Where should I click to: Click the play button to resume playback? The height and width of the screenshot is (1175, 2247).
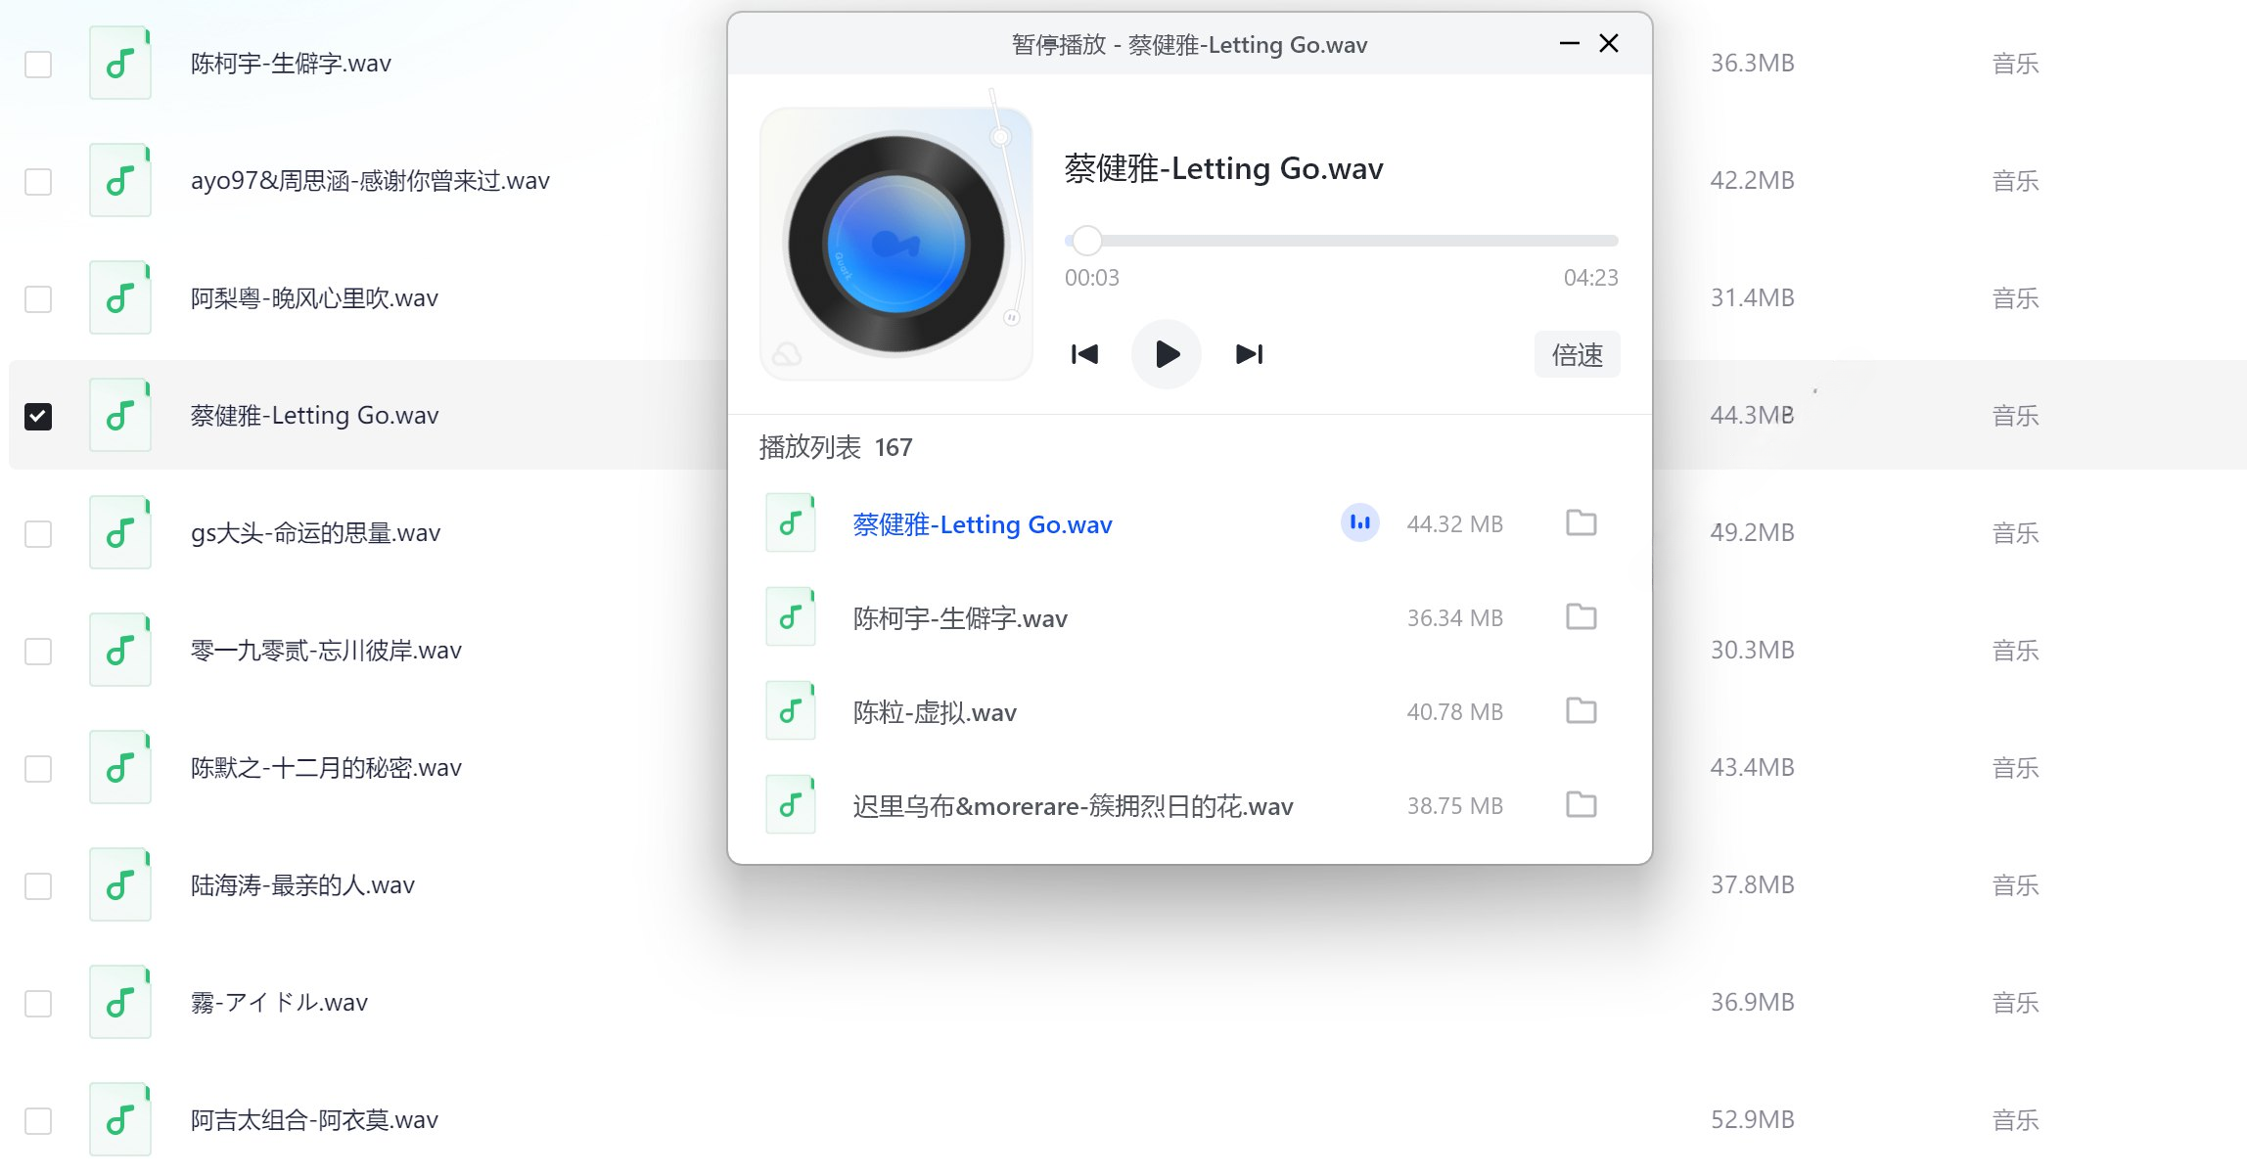click(1169, 353)
